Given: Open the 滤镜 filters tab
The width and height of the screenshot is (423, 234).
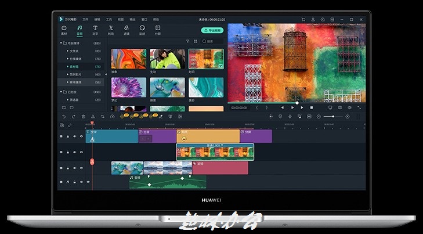Looking at the screenshot, I should [x=126, y=30].
